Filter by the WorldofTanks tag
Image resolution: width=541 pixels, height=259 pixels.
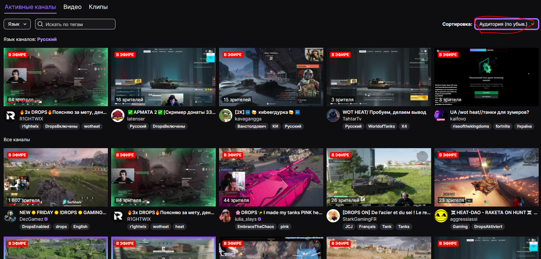(x=382, y=126)
